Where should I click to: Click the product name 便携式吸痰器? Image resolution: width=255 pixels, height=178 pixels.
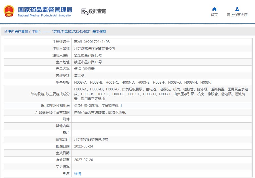(85, 69)
